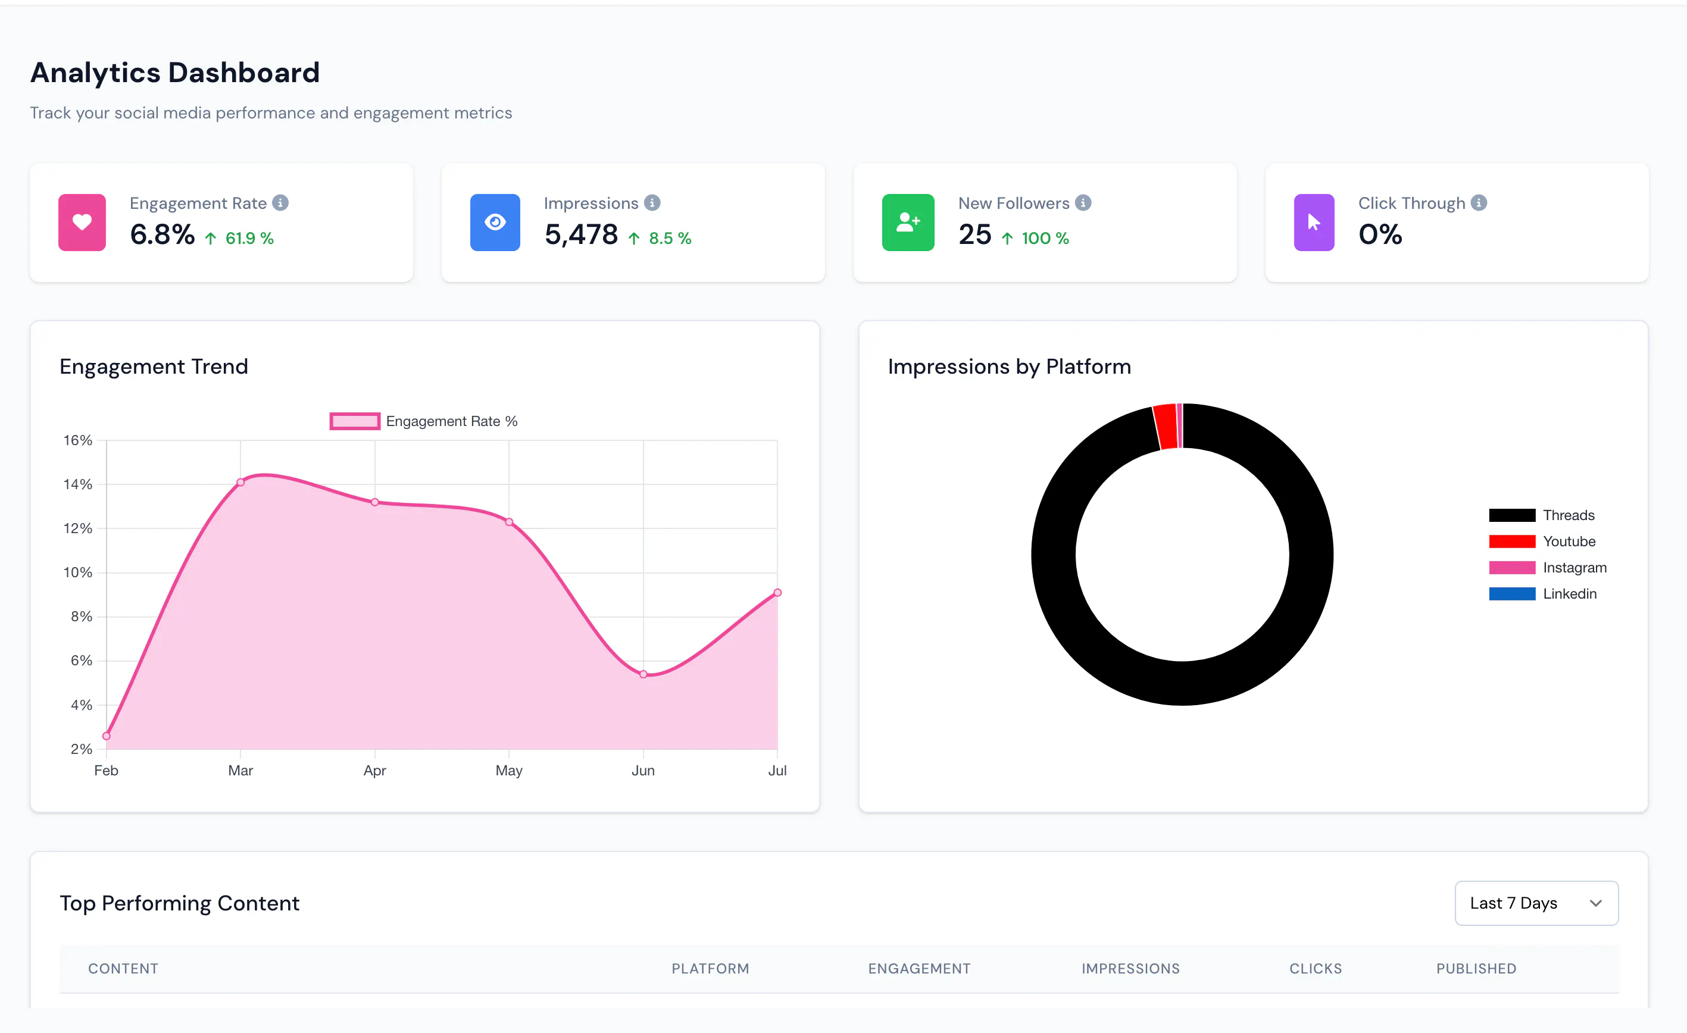The width and height of the screenshot is (1687, 1033).
Task: Click the 8.5 % change value
Action: pyautogui.click(x=670, y=238)
